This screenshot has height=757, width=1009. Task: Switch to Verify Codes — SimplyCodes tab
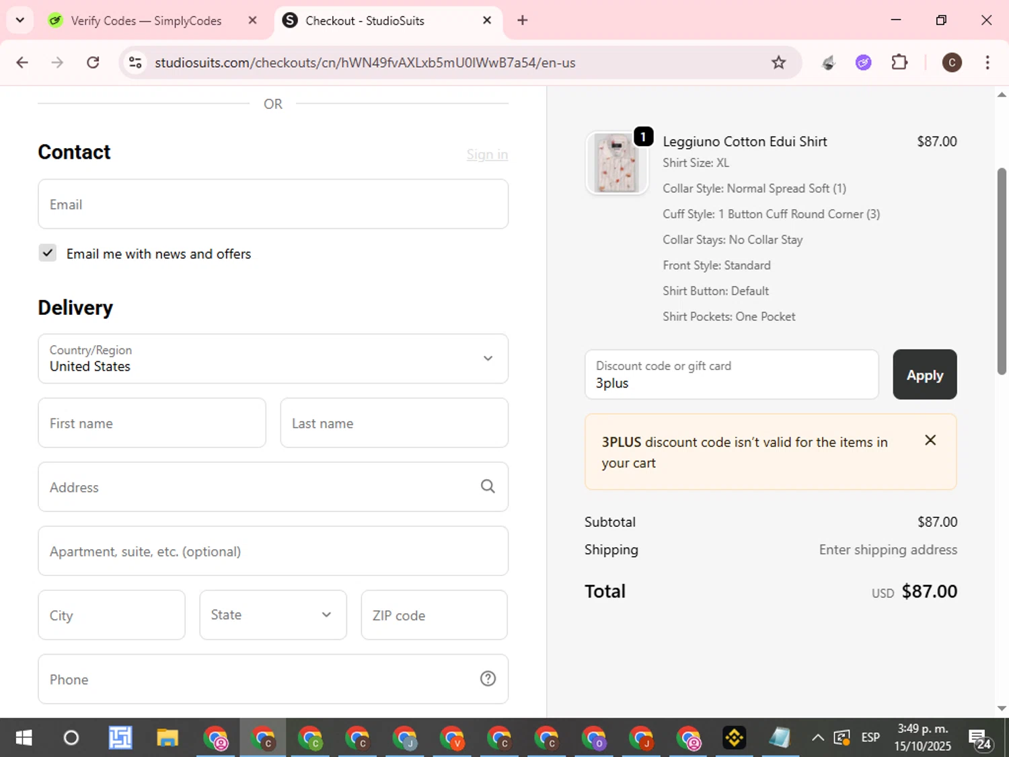146,21
